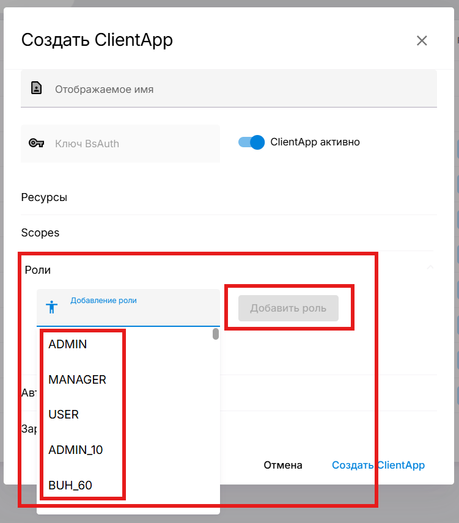Click the role dropdown list scrollbar
This screenshot has height=523, width=459.
coord(216,334)
